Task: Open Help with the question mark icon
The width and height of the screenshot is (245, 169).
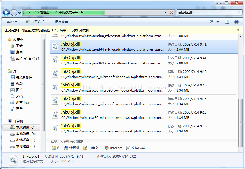Action: tap(237, 22)
